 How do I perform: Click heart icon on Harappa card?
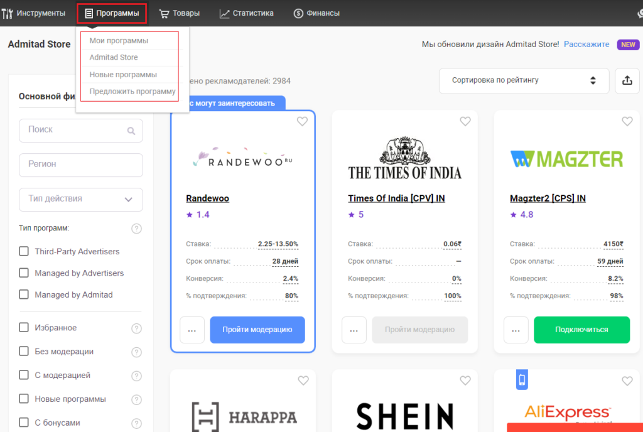click(303, 381)
